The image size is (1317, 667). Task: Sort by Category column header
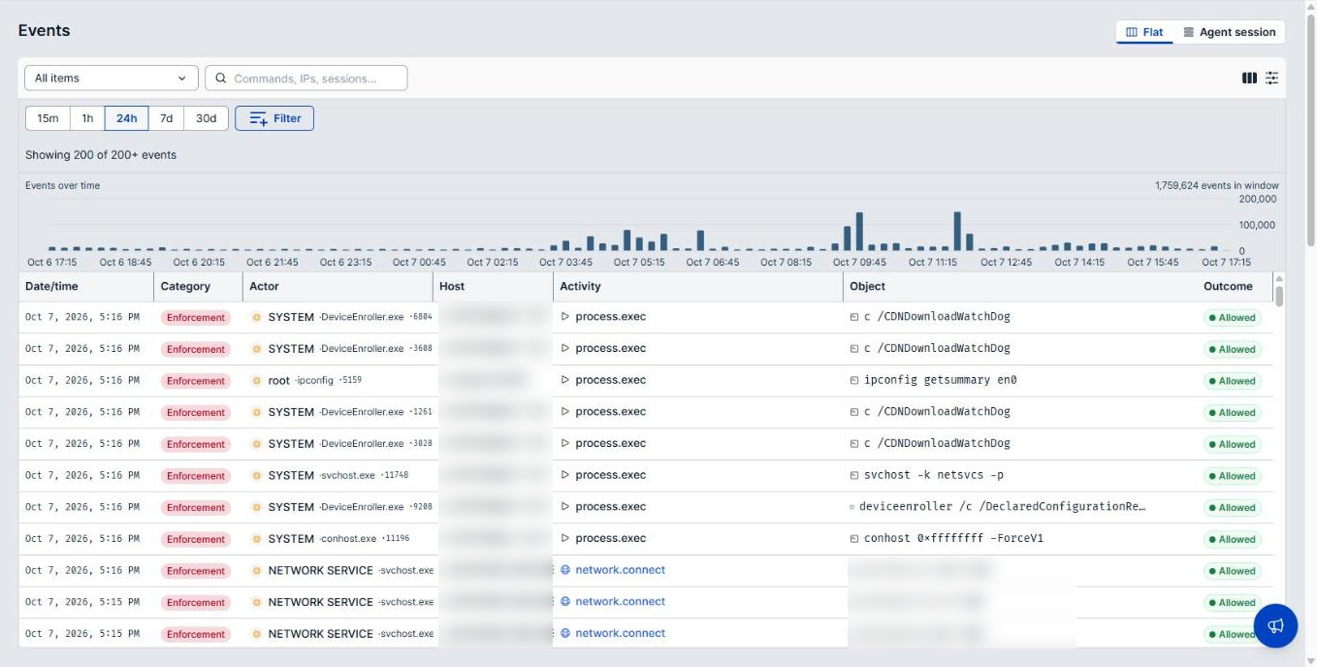(185, 286)
